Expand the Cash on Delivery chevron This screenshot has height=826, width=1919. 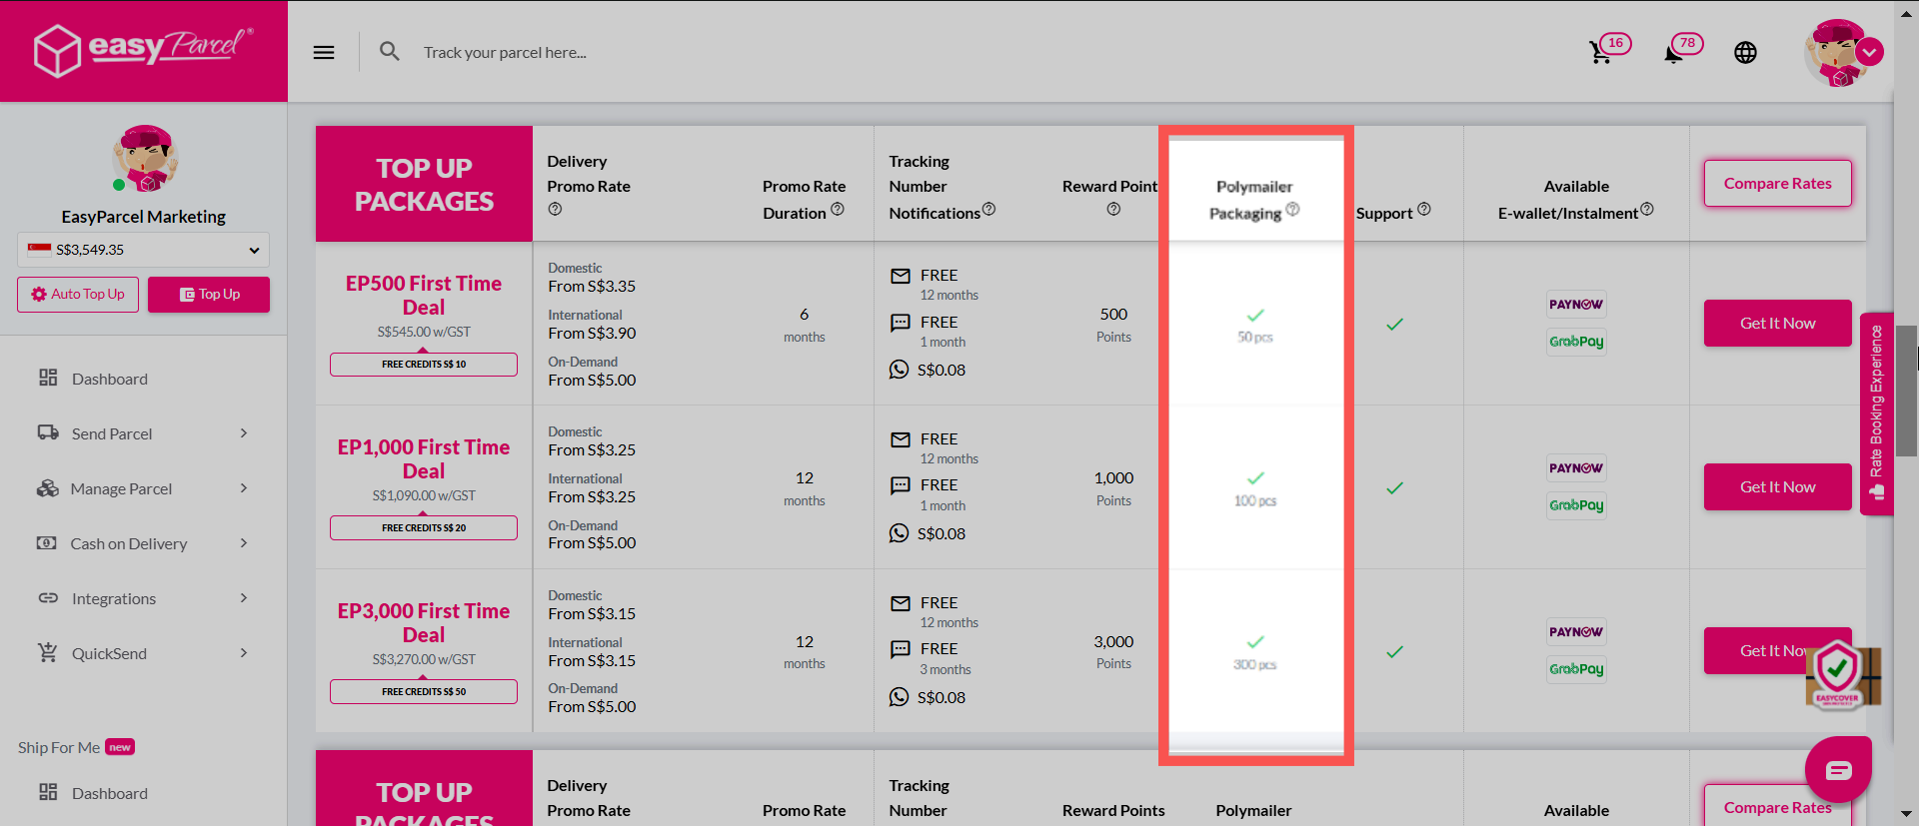(244, 542)
